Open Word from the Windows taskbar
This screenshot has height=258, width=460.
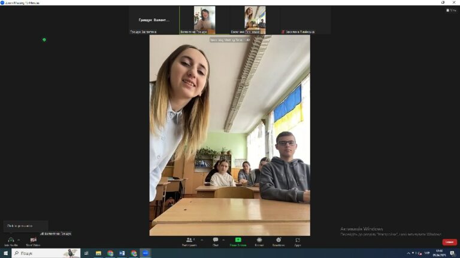pyautogui.click(x=122, y=253)
